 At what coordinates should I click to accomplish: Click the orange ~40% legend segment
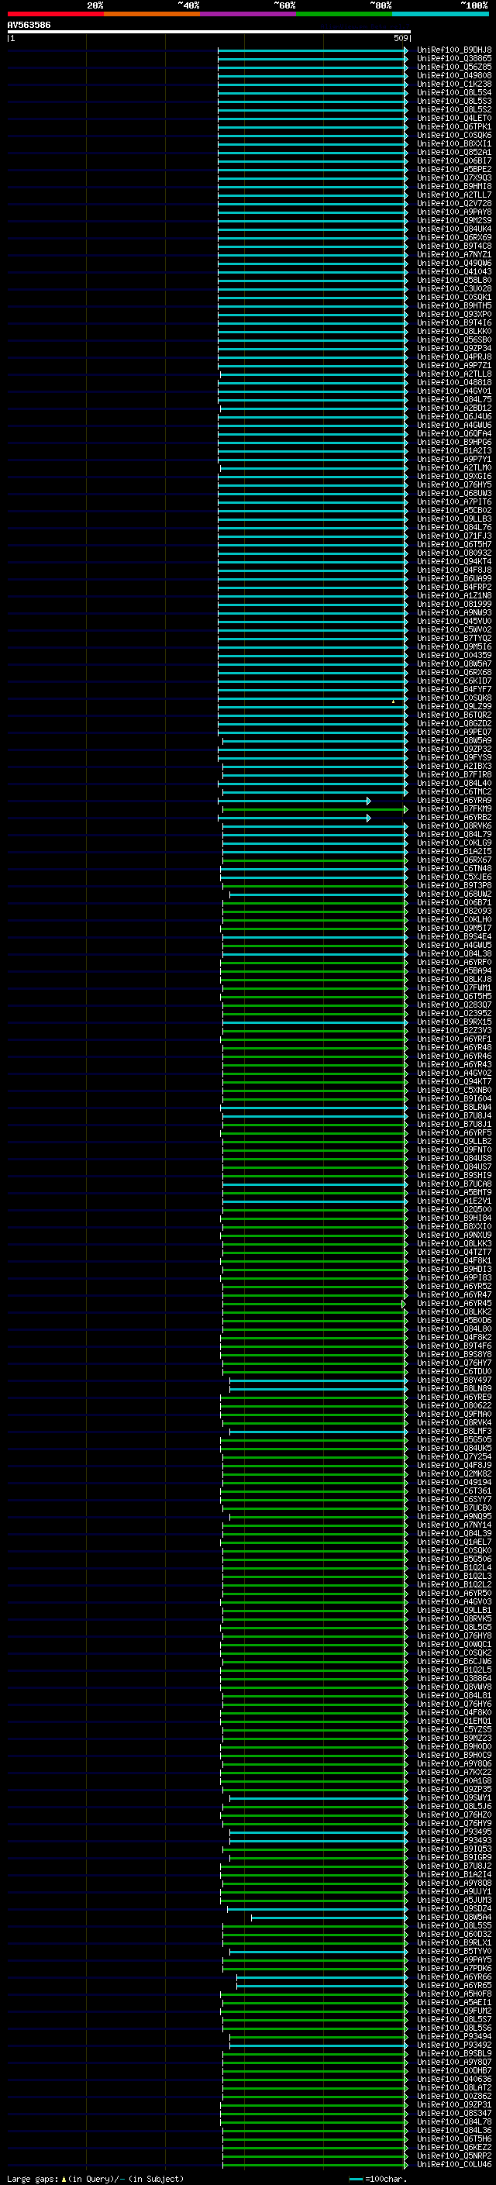point(152,14)
